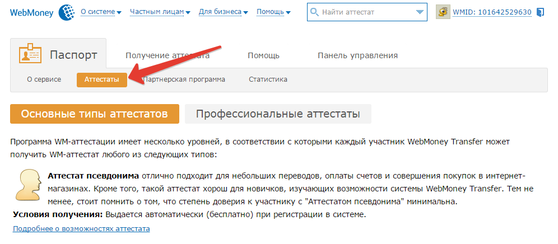The width and height of the screenshot is (558, 244).
Task: Select the Аттестаты submenu item
Action: point(102,79)
